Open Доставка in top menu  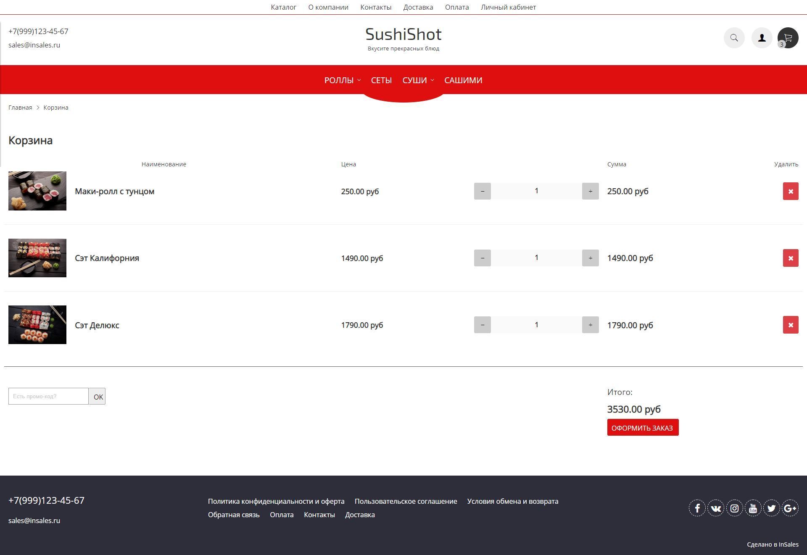(x=418, y=7)
